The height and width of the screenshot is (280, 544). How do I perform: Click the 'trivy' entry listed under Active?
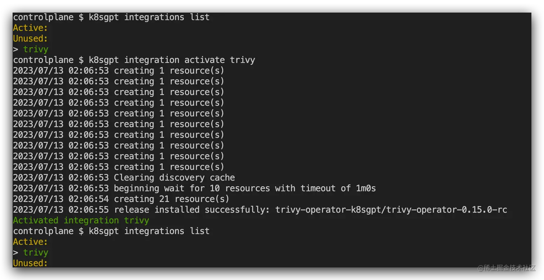[x=36, y=252]
